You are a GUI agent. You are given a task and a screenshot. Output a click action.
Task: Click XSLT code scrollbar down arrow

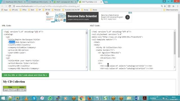175,67
